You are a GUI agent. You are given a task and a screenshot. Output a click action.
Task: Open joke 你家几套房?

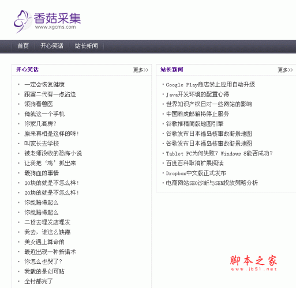tap(40, 124)
